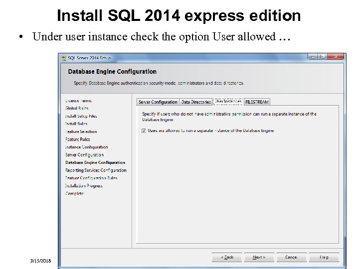
Task: Click Install Setup Files step
Action: pos(81,116)
